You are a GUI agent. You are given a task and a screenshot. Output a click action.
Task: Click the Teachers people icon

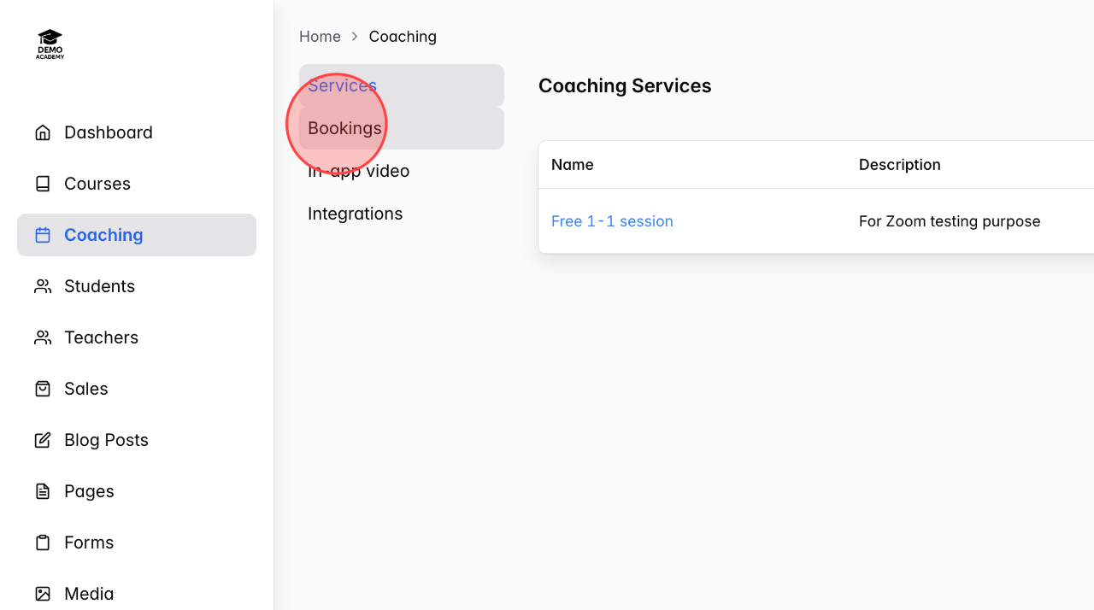[x=43, y=337]
